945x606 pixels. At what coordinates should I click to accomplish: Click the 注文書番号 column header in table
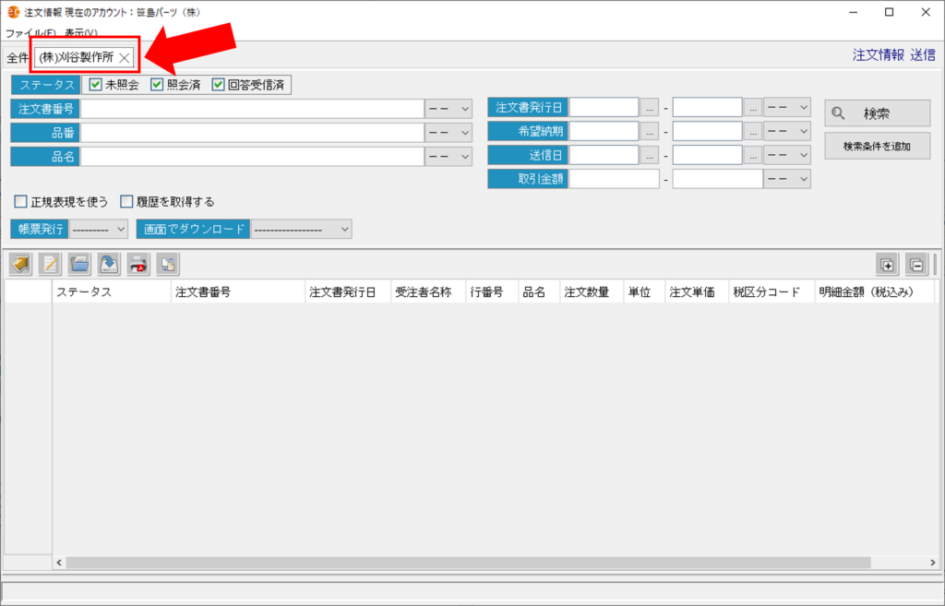point(238,291)
